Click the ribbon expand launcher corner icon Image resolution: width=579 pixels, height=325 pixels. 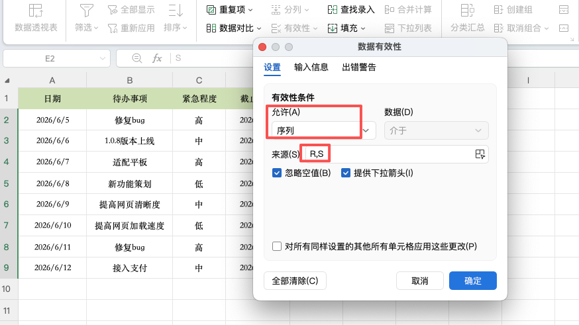point(572,39)
